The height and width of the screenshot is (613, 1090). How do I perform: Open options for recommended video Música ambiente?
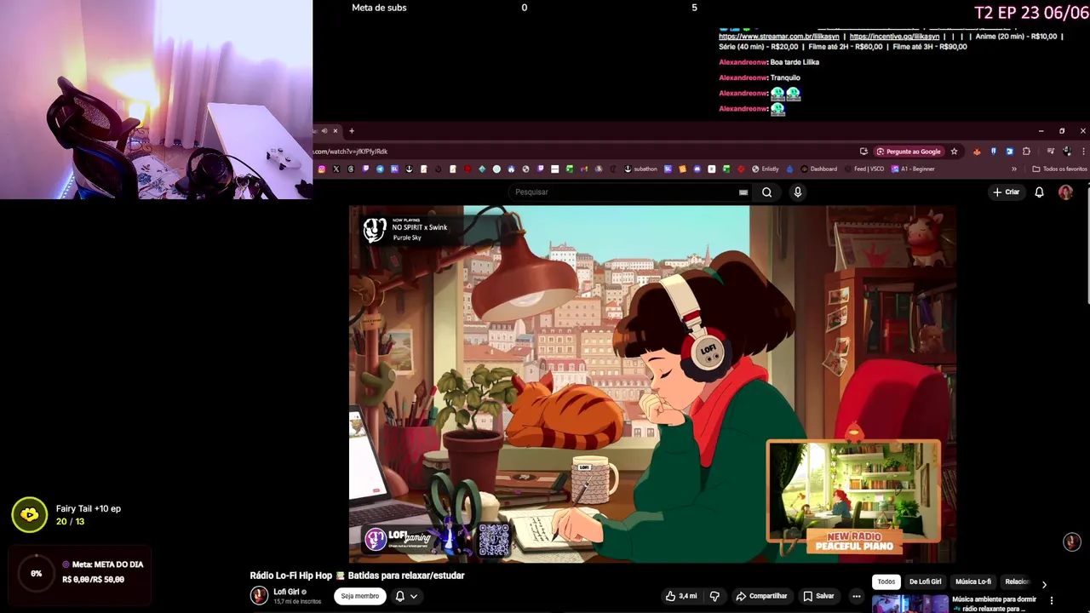(x=1052, y=600)
